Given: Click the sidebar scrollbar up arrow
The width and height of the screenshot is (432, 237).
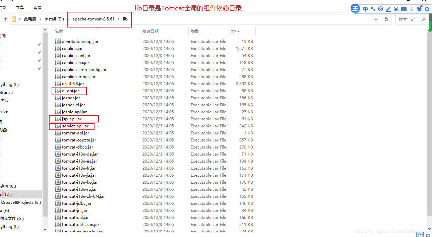Looking at the screenshot, I should pos(45,30).
